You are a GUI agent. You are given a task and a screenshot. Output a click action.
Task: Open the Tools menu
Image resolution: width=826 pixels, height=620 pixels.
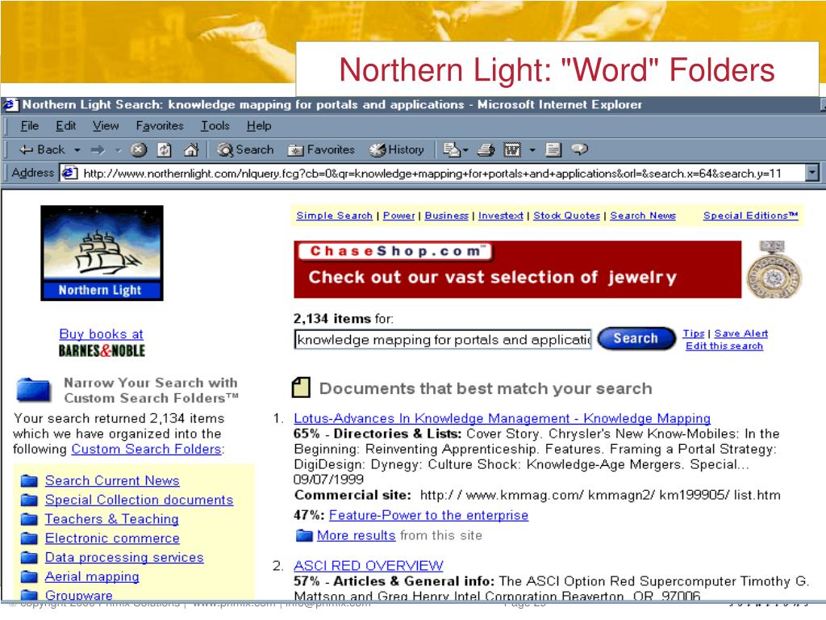click(x=215, y=126)
